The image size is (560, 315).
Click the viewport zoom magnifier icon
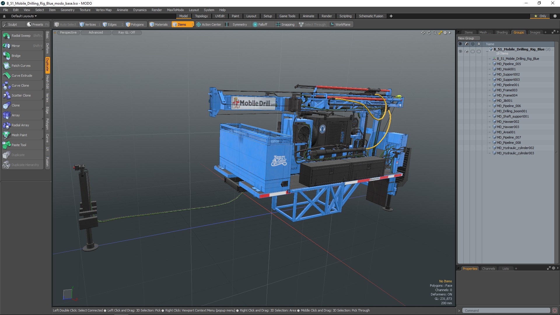pyautogui.click(x=435, y=33)
